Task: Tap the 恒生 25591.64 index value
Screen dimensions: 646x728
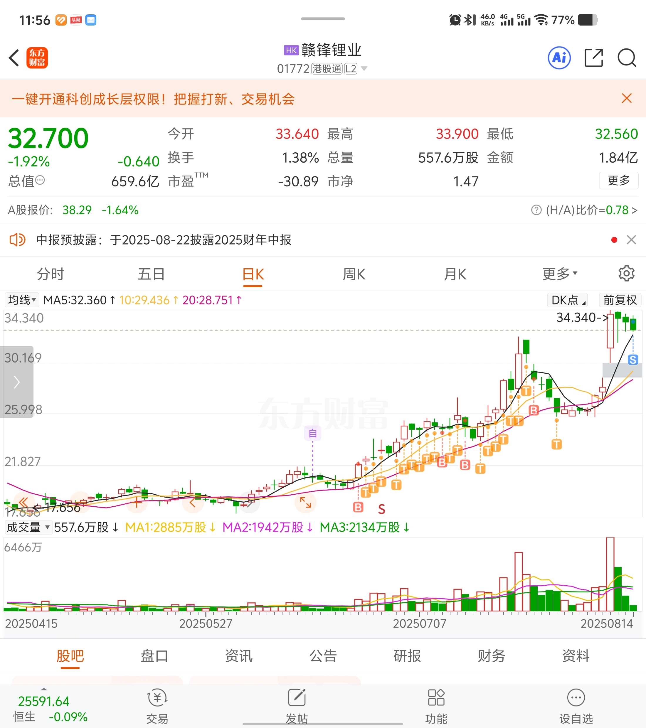Action: [43, 701]
